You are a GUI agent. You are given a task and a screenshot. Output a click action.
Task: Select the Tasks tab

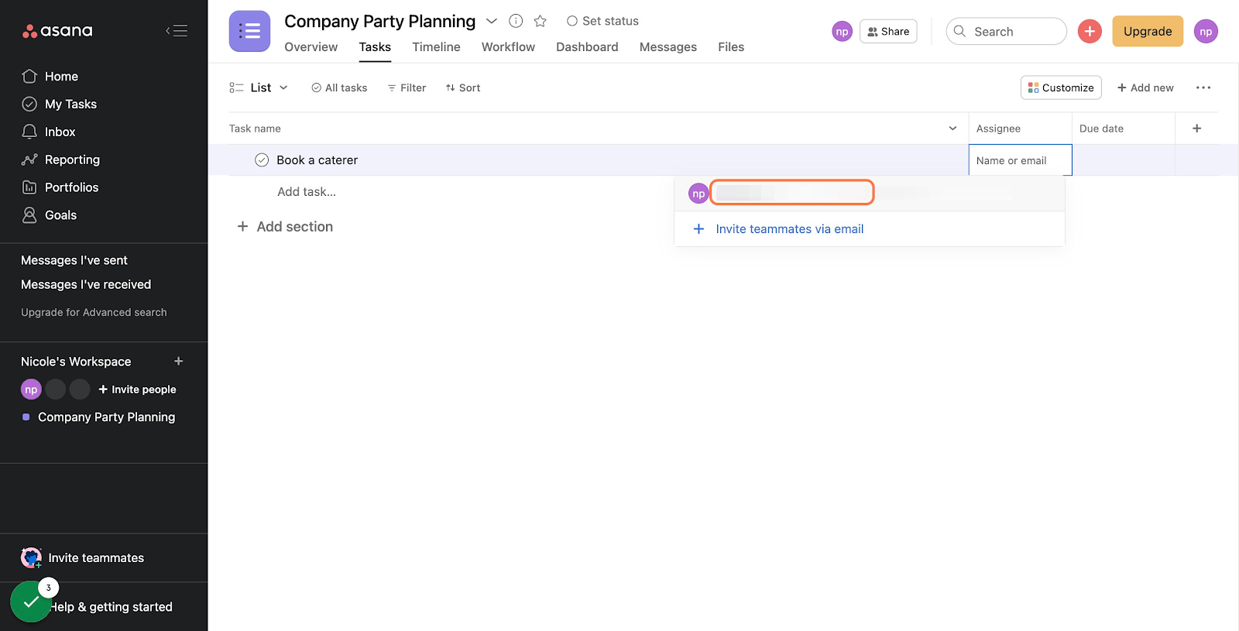(375, 46)
